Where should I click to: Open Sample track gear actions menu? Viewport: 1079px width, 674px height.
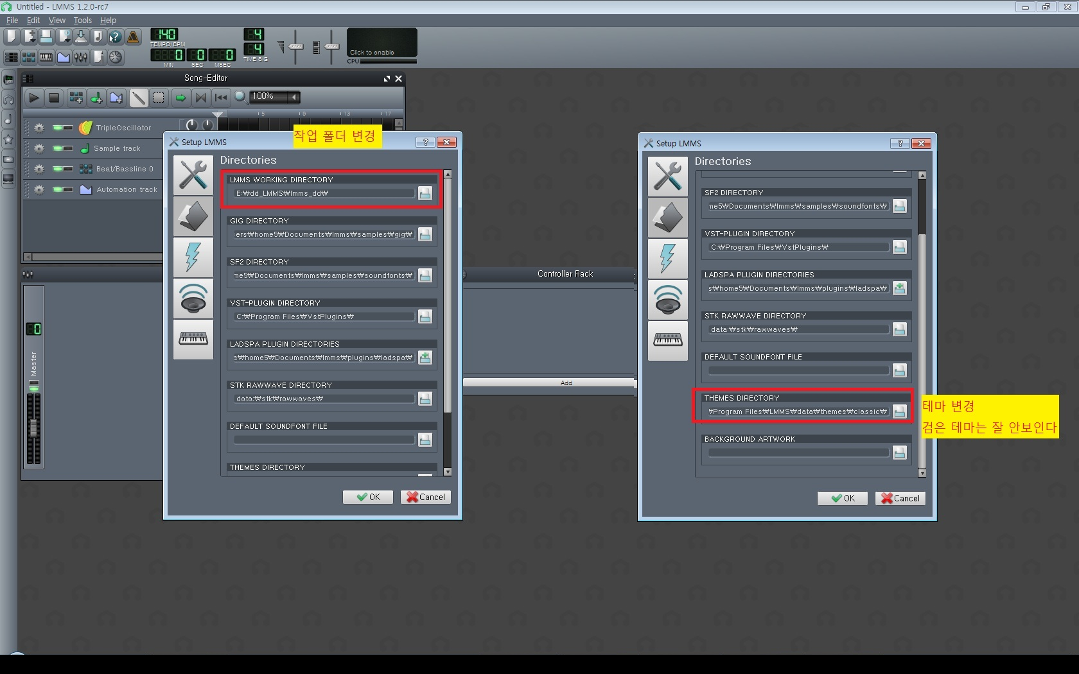(x=39, y=148)
